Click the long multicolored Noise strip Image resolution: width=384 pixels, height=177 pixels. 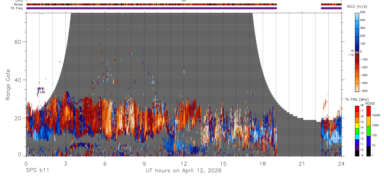click(x=151, y=4)
